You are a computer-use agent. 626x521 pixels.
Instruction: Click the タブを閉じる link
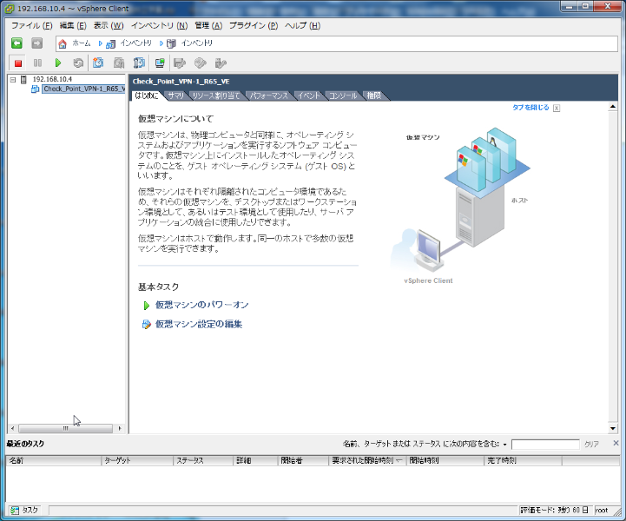pyautogui.click(x=530, y=108)
